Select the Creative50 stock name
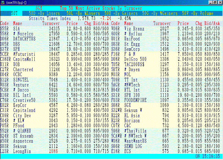The height and width of the screenshot is (160, 223). (x=24, y=100)
